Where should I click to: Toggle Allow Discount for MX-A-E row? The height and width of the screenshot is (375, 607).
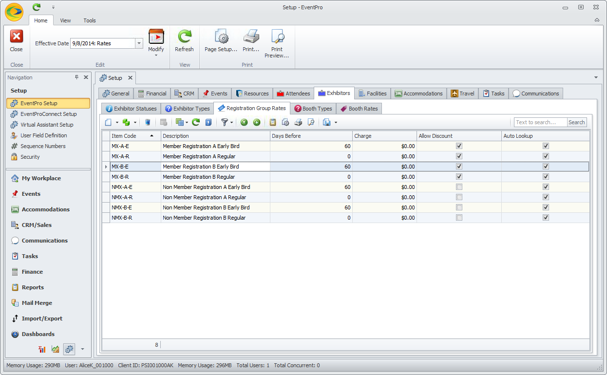tap(459, 146)
